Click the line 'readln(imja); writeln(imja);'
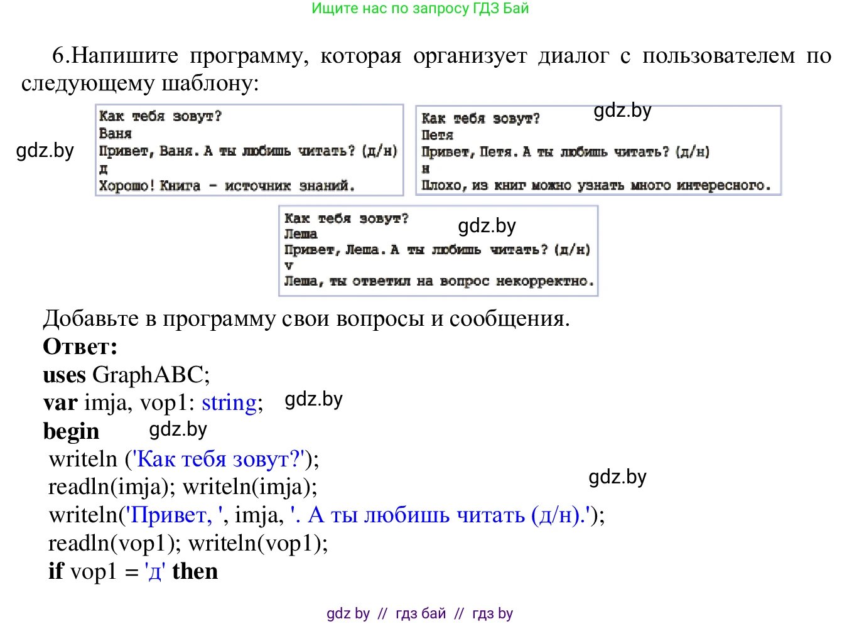 click(x=183, y=487)
